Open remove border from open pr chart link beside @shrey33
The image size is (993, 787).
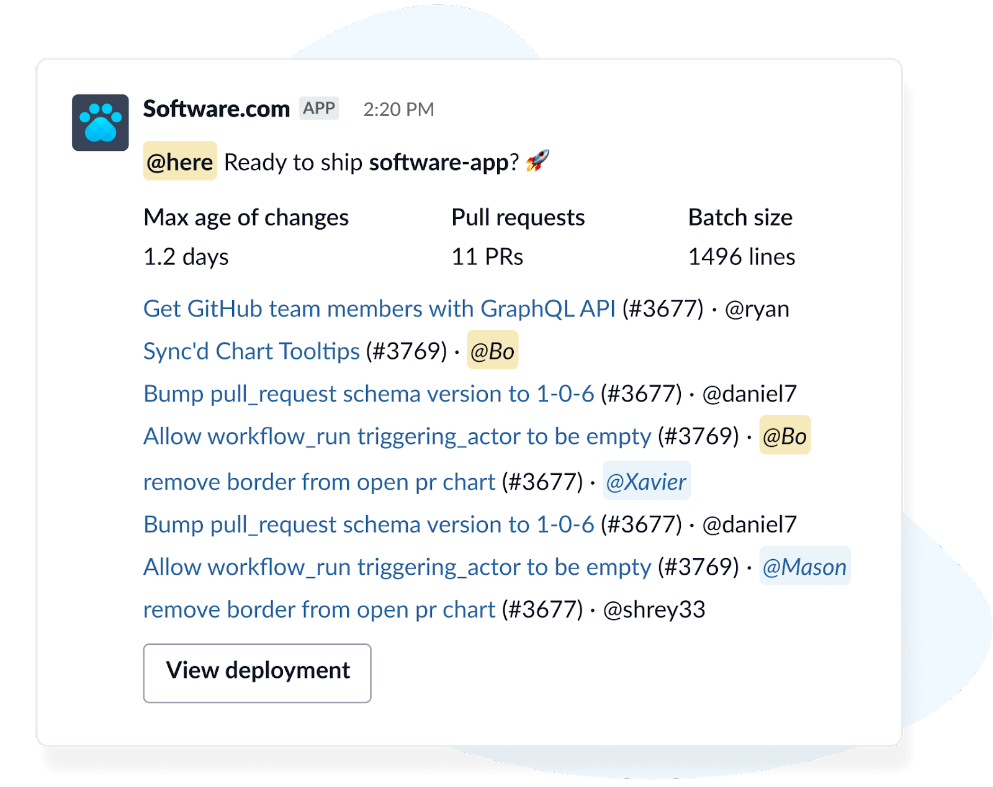point(319,610)
